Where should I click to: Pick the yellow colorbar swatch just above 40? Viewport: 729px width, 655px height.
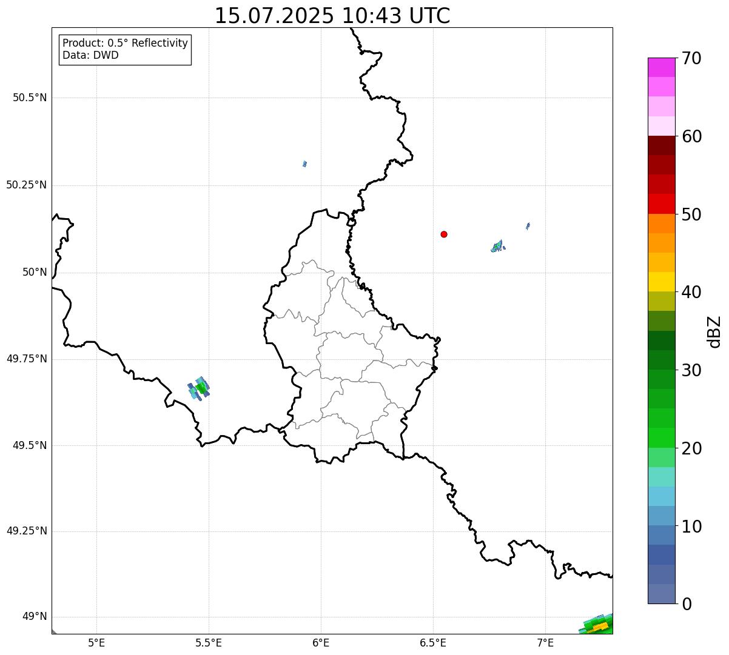pyautogui.click(x=661, y=282)
